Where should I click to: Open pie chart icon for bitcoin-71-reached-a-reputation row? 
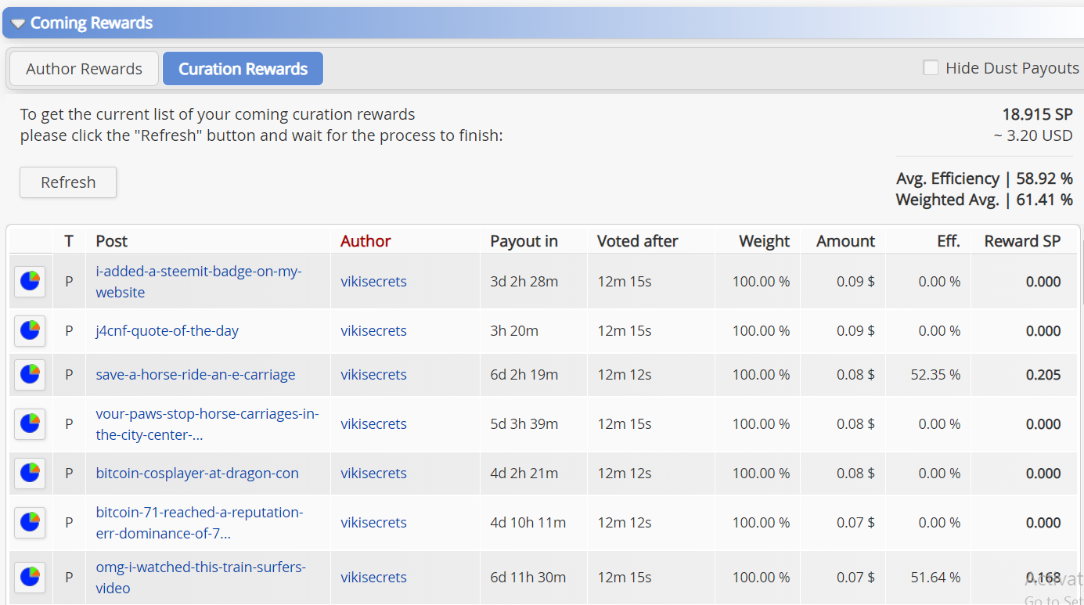(x=30, y=523)
